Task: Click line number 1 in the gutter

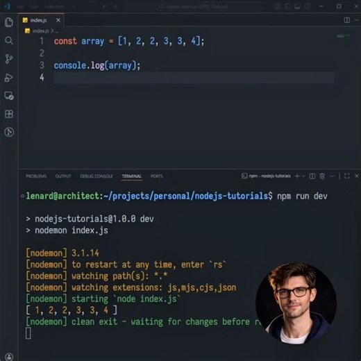Action: [42, 41]
